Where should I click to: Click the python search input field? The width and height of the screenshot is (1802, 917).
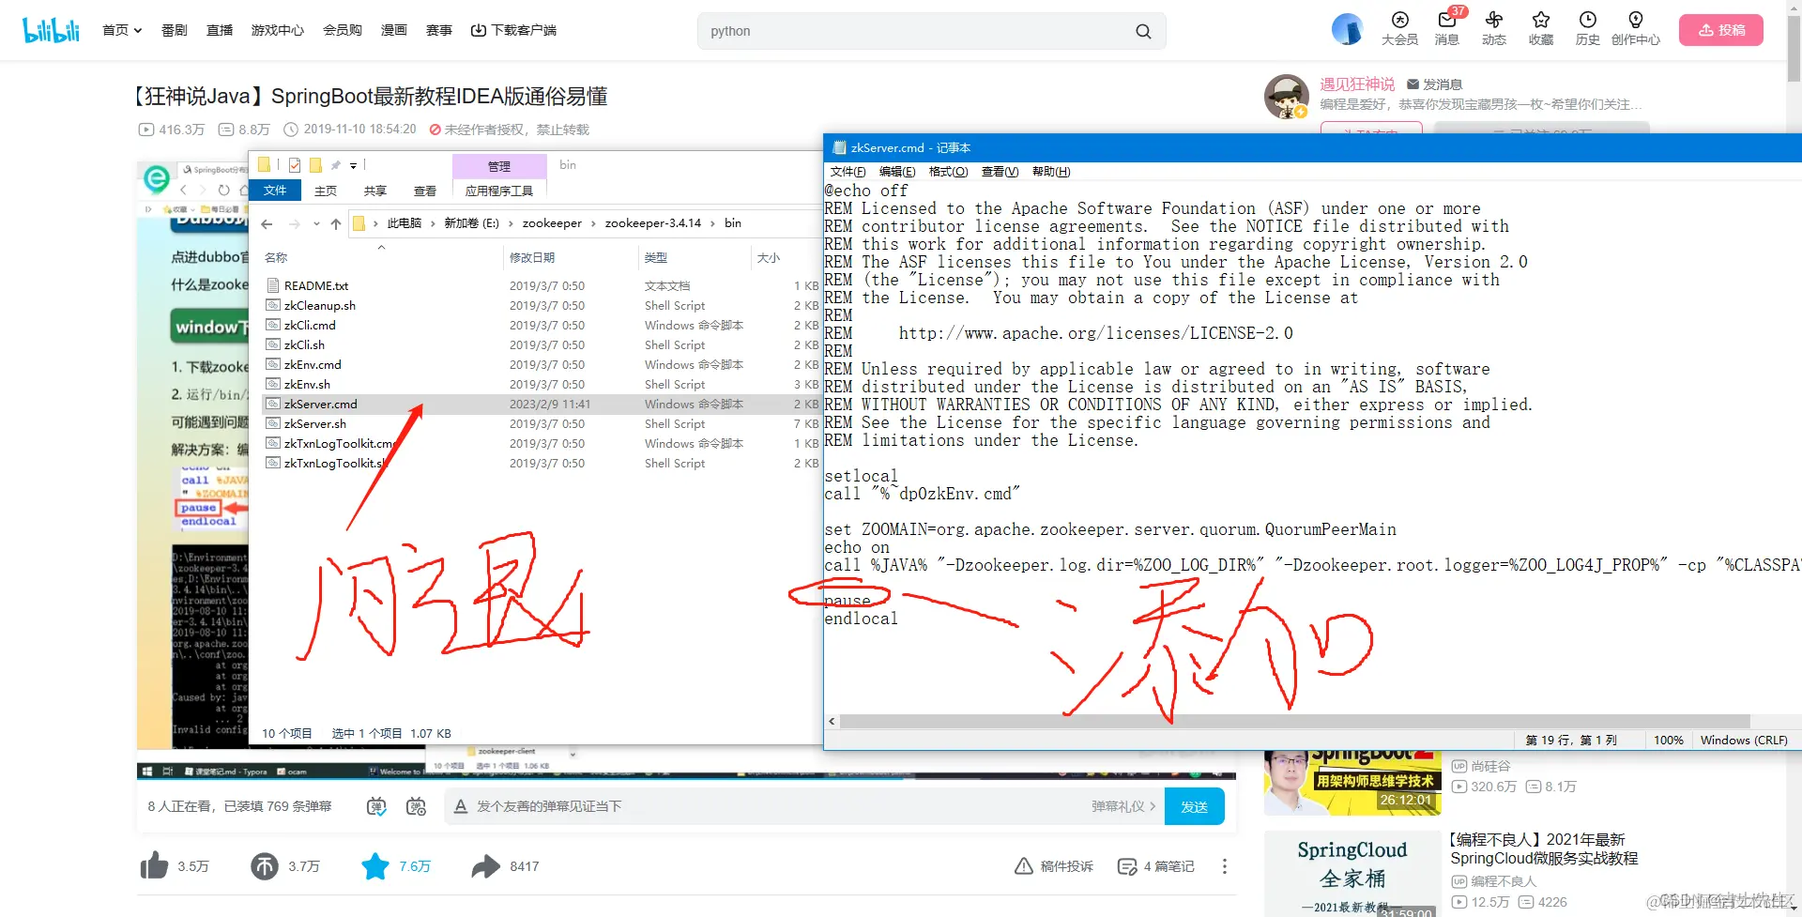pos(915,31)
